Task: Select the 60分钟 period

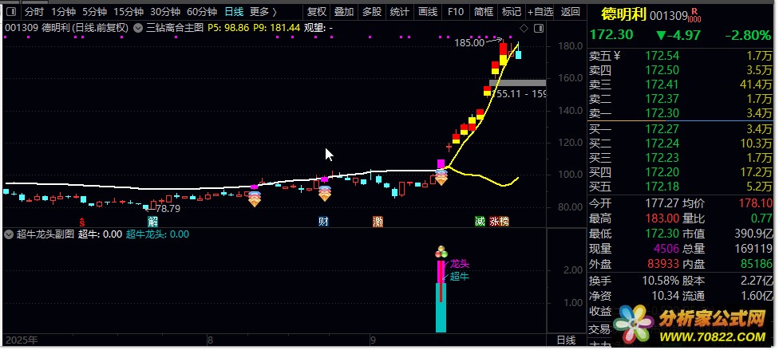Action: coord(202,11)
